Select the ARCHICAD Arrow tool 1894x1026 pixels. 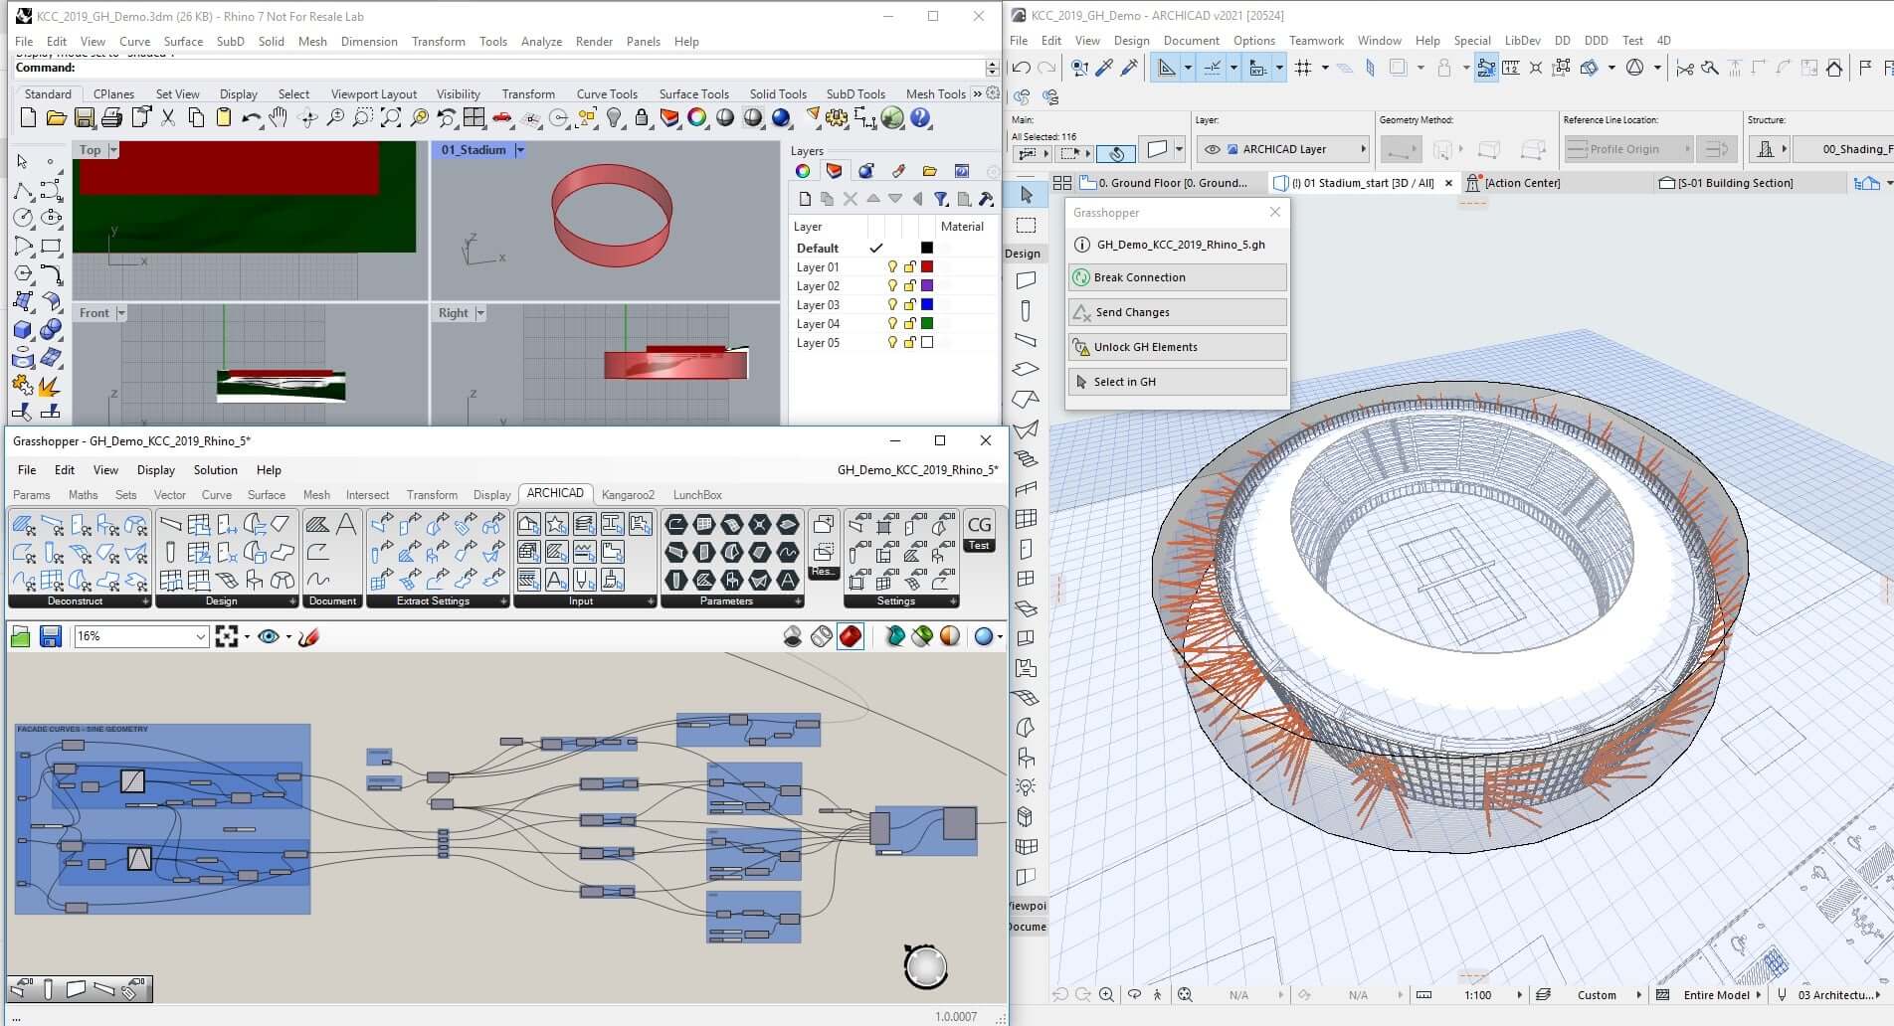(1027, 195)
